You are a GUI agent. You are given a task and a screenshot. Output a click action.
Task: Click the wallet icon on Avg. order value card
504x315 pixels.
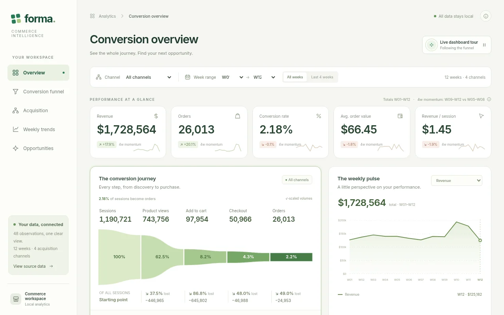pyautogui.click(x=400, y=116)
